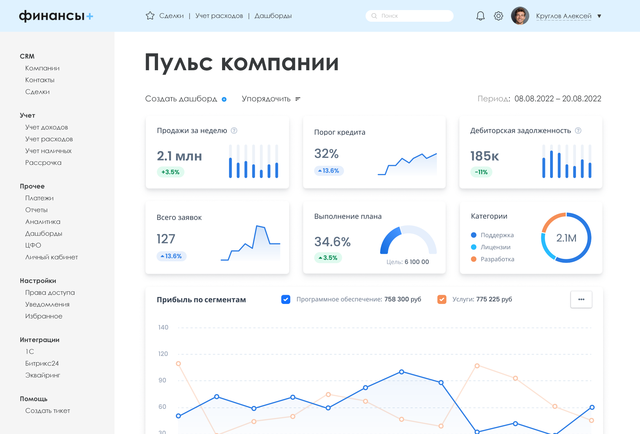This screenshot has height=434, width=640.
Task: Uncheck the orange Услуги checkbox
Action: 442,299
